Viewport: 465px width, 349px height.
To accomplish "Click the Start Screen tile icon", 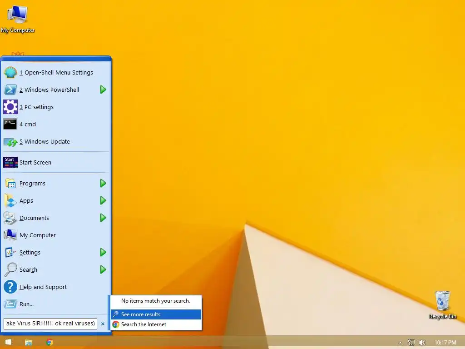I will (10, 162).
